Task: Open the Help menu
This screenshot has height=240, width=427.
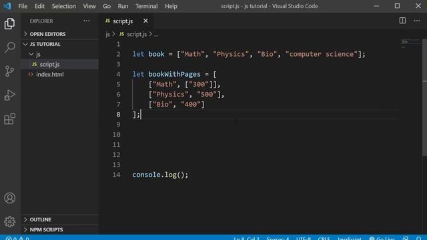Action: (171, 6)
